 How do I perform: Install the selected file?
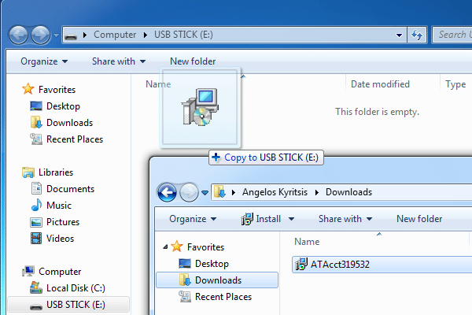pyautogui.click(x=261, y=219)
